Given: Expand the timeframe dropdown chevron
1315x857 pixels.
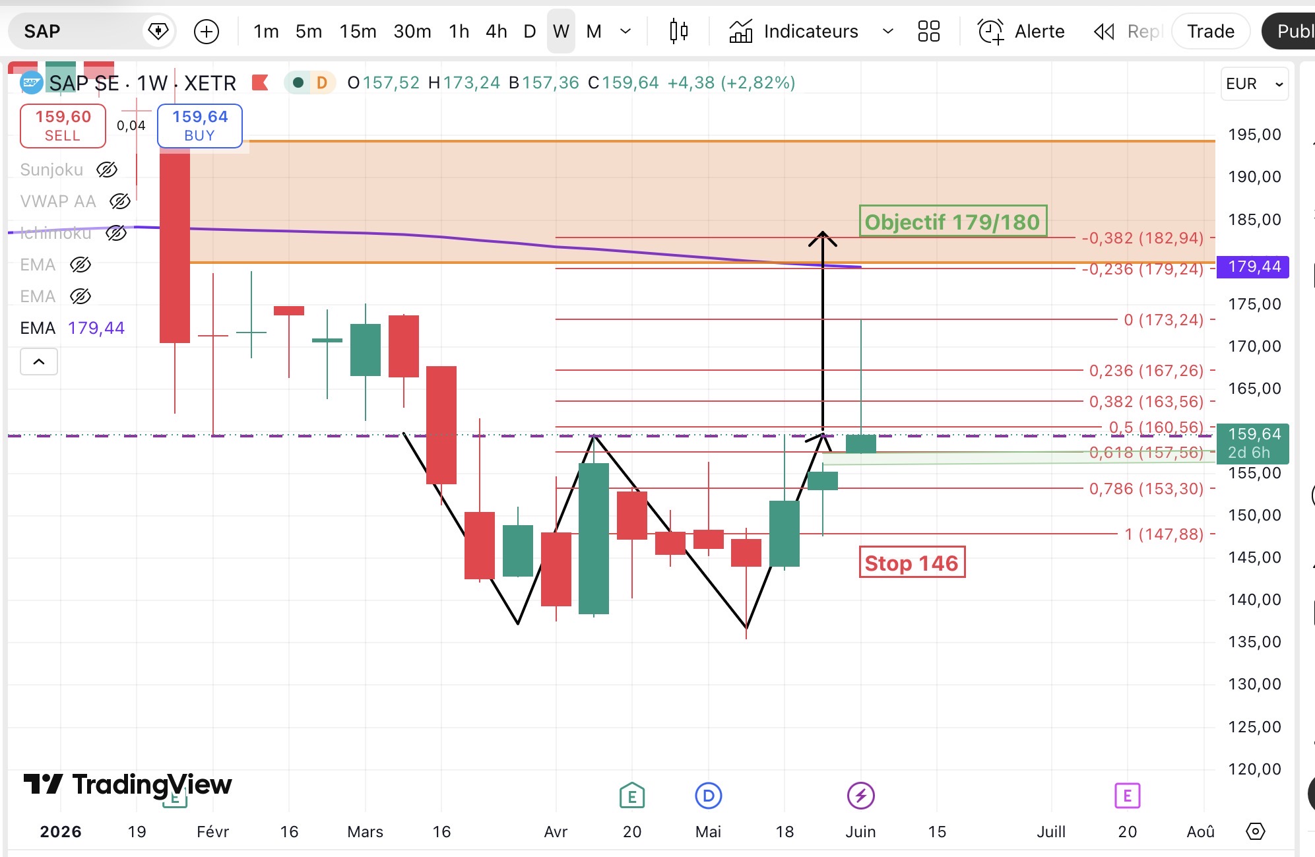Looking at the screenshot, I should [x=626, y=31].
